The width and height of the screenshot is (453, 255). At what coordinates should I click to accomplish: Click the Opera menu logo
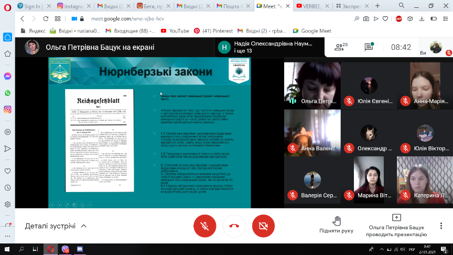tap(7, 7)
